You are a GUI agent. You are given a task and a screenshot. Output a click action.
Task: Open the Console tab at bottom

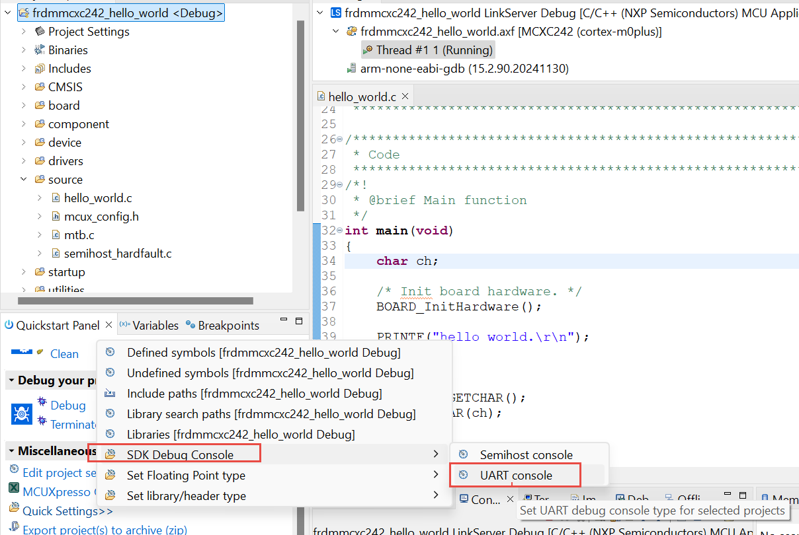pos(486,499)
